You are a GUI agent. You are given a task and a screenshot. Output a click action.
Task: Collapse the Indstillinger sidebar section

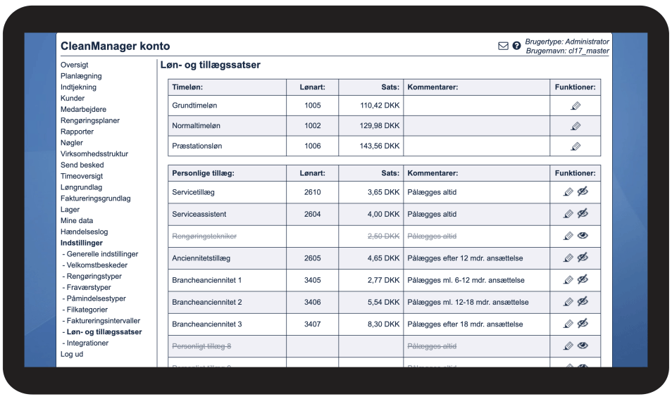pos(81,243)
